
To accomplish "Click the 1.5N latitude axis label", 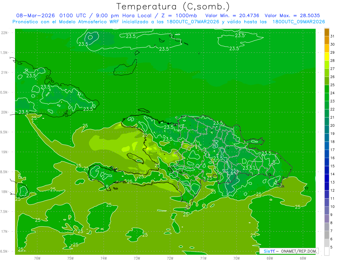I will 4,53.
